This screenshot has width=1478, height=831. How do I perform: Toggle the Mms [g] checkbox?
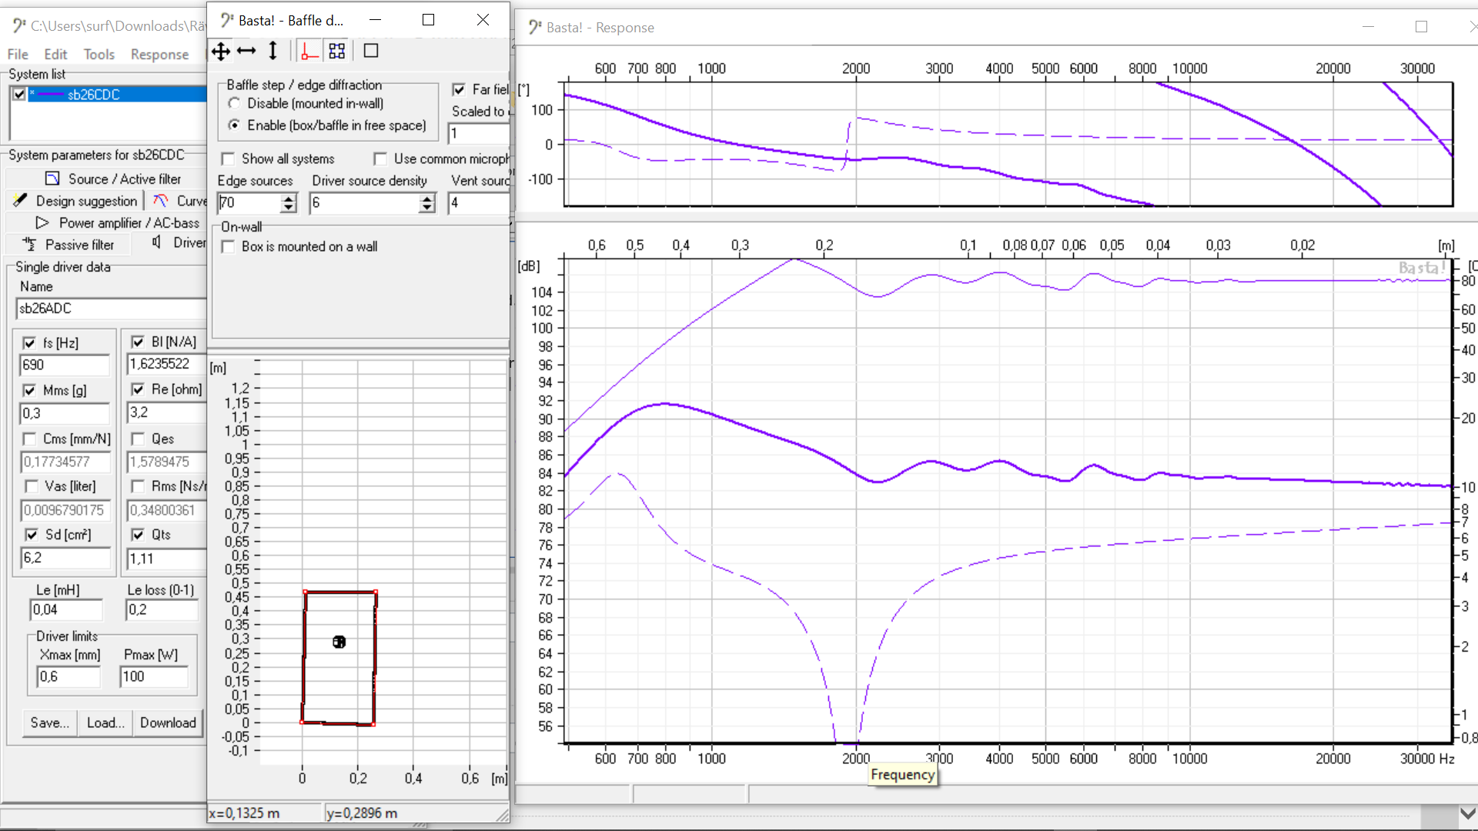coord(29,390)
